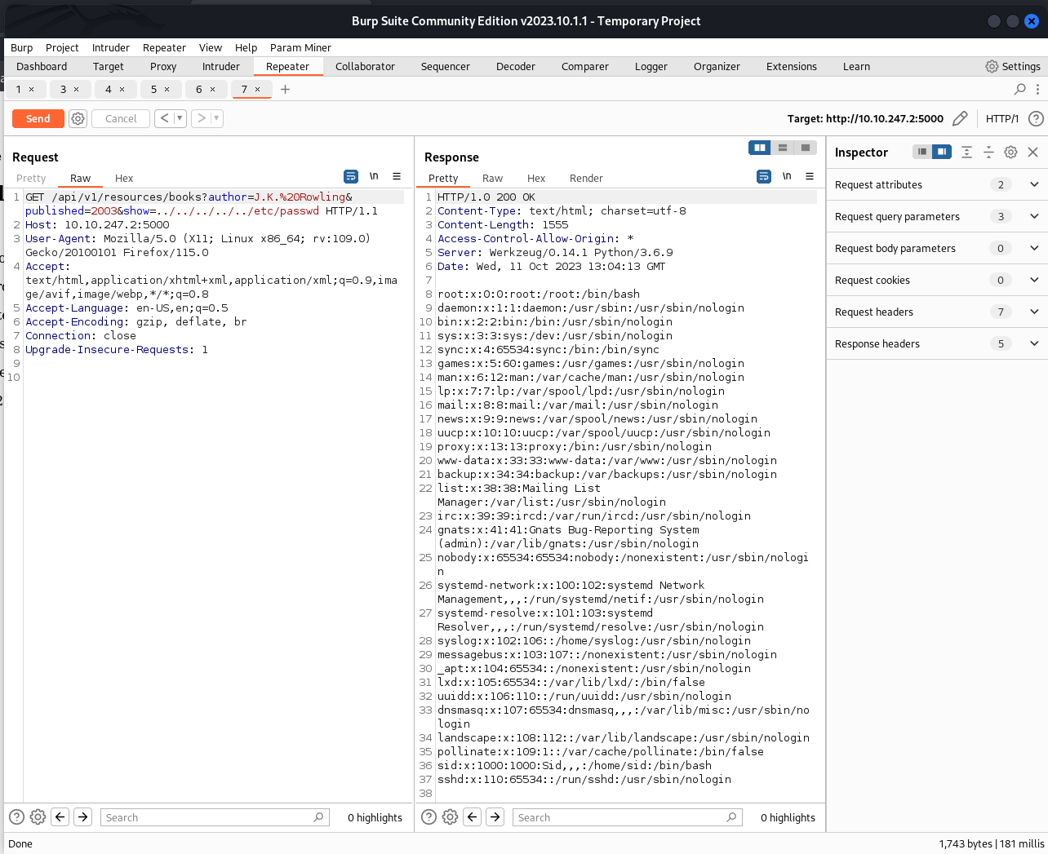Open response search settings gear
Viewport: 1048px width, 854px height.
pyautogui.click(x=450, y=816)
